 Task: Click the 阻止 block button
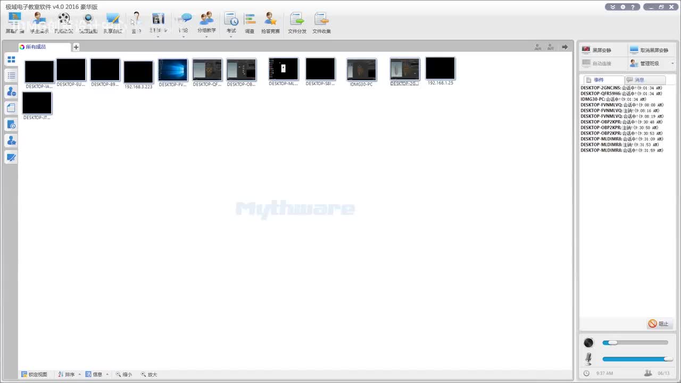click(x=660, y=324)
